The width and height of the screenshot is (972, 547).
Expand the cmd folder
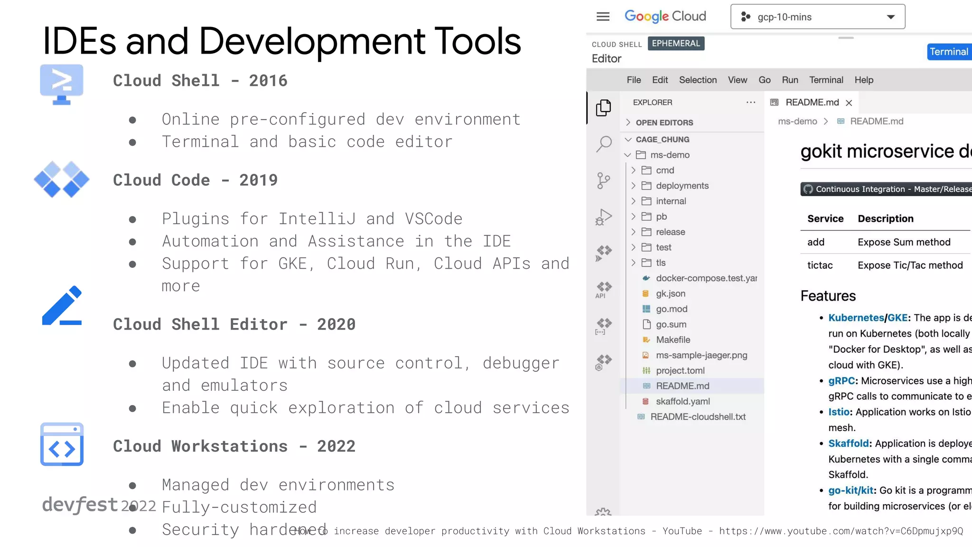(x=633, y=170)
